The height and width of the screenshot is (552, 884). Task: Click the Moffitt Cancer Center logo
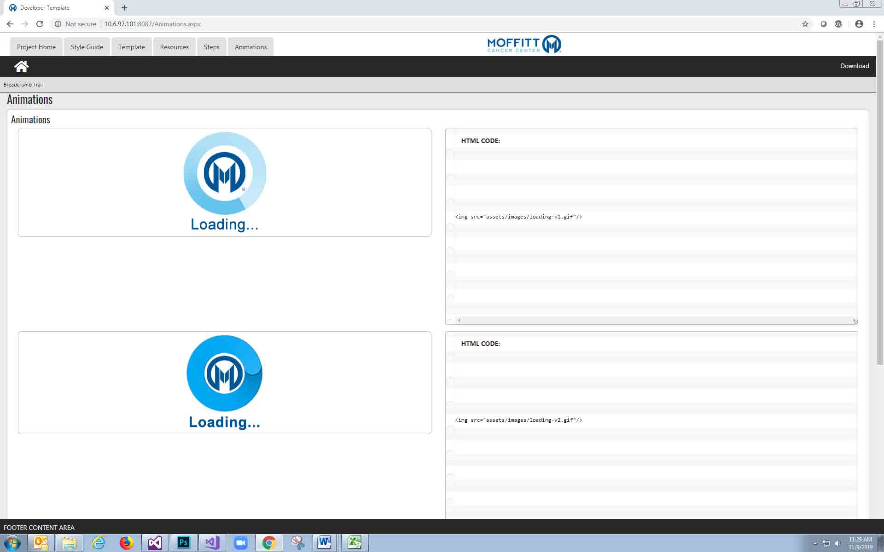(x=524, y=45)
